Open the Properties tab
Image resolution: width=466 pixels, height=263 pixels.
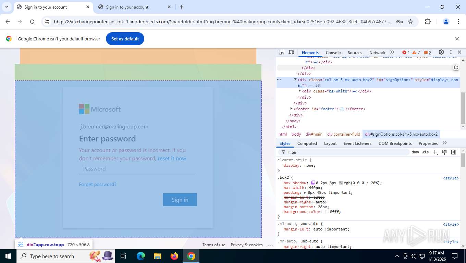click(x=428, y=143)
